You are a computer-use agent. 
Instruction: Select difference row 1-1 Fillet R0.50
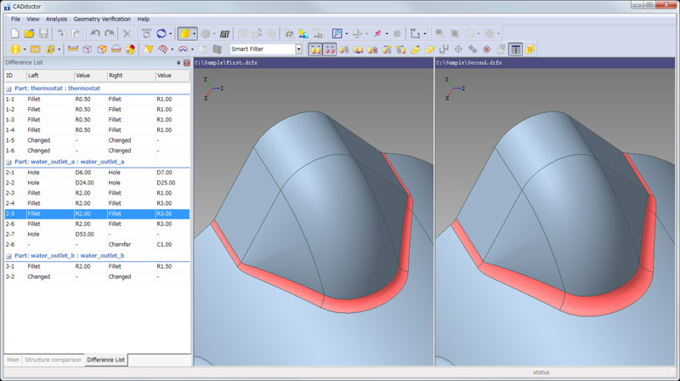(x=97, y=100)
